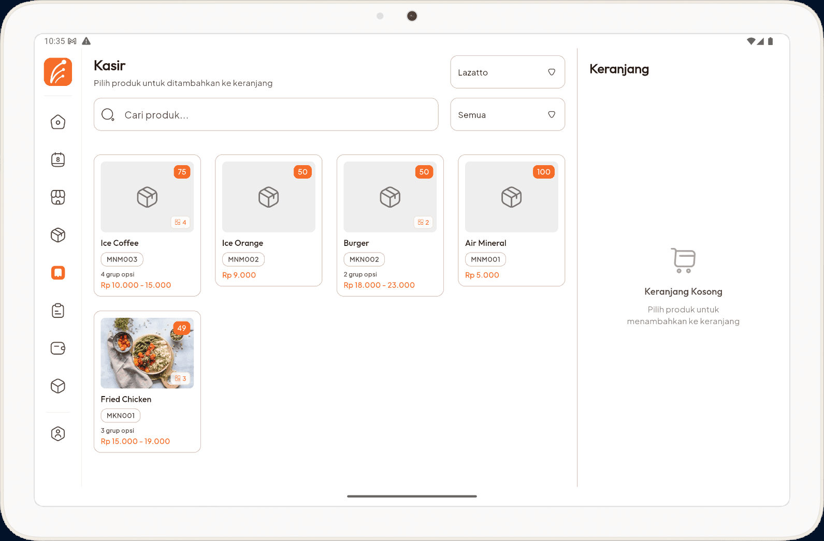
Task: Click the price Rp 9.000
Action: click(239, 275)
